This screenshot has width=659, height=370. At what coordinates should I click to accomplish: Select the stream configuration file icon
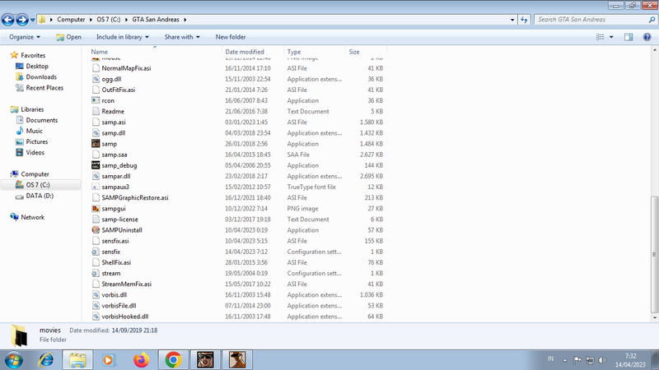click(96, 274)
